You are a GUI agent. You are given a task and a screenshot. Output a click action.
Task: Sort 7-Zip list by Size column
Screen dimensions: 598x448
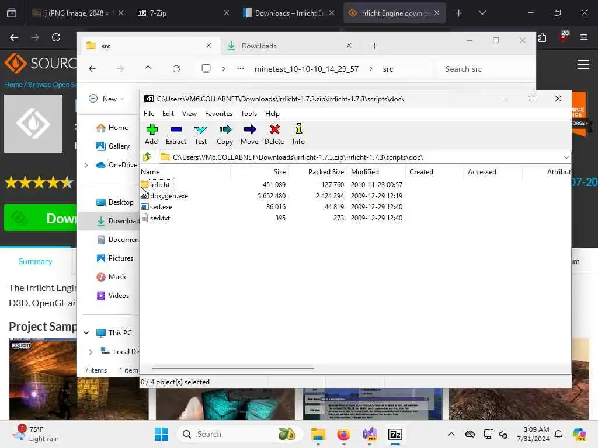tap(259, 172)
